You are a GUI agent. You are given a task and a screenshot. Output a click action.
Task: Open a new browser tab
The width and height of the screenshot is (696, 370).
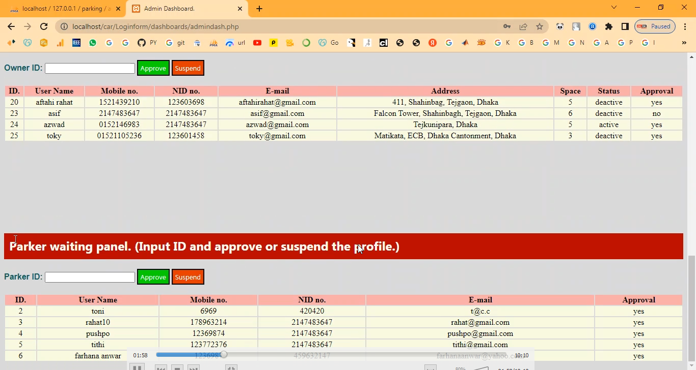coord(259,9)
